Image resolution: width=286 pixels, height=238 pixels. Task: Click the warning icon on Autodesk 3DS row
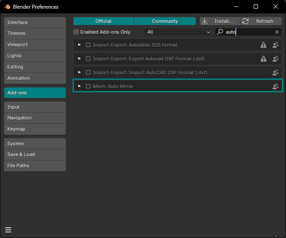pyautogui.click(x=263, y=45)
